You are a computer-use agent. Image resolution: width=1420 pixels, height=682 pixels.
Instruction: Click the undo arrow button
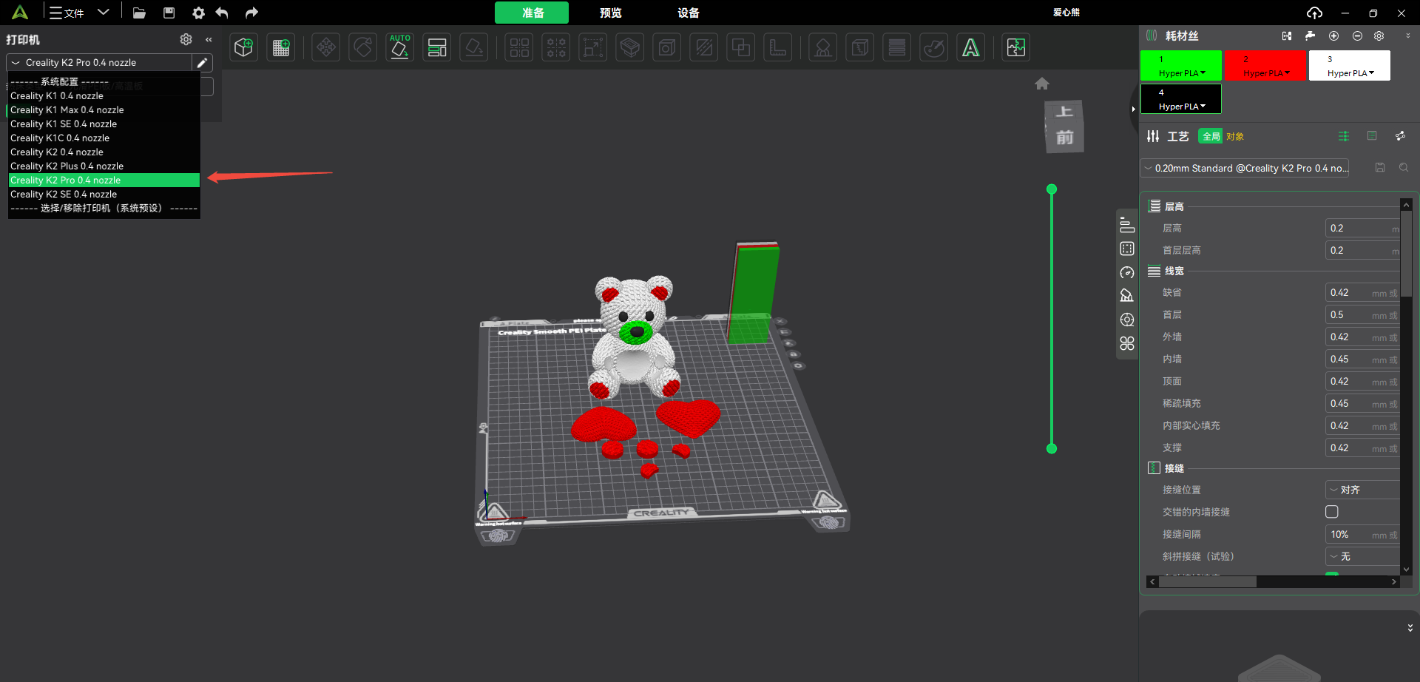[x=222, y=13]
